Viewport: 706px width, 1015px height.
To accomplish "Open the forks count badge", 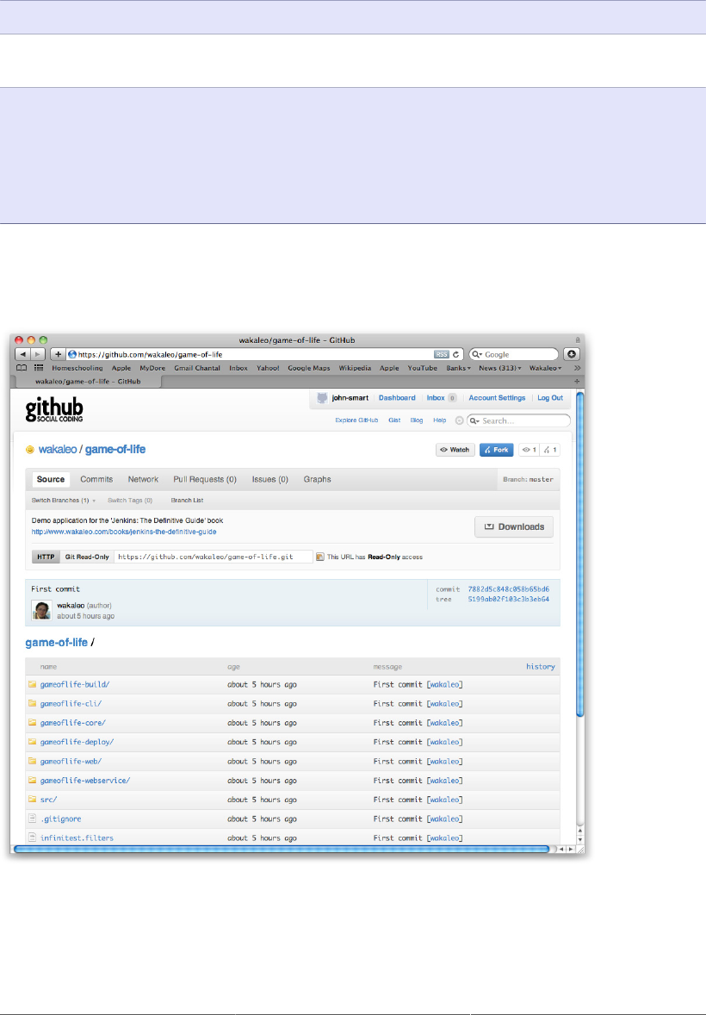I will [550, 450].
